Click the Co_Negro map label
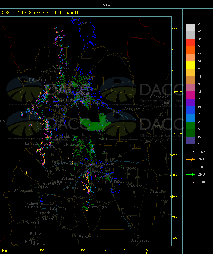This screenshot has width=213, height=254. [x=52, y=147]
